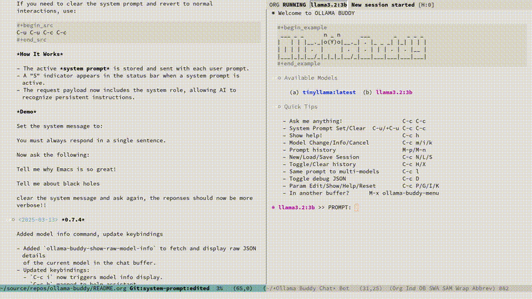Click the PROMPT input cursor field

tap(356, 208)
